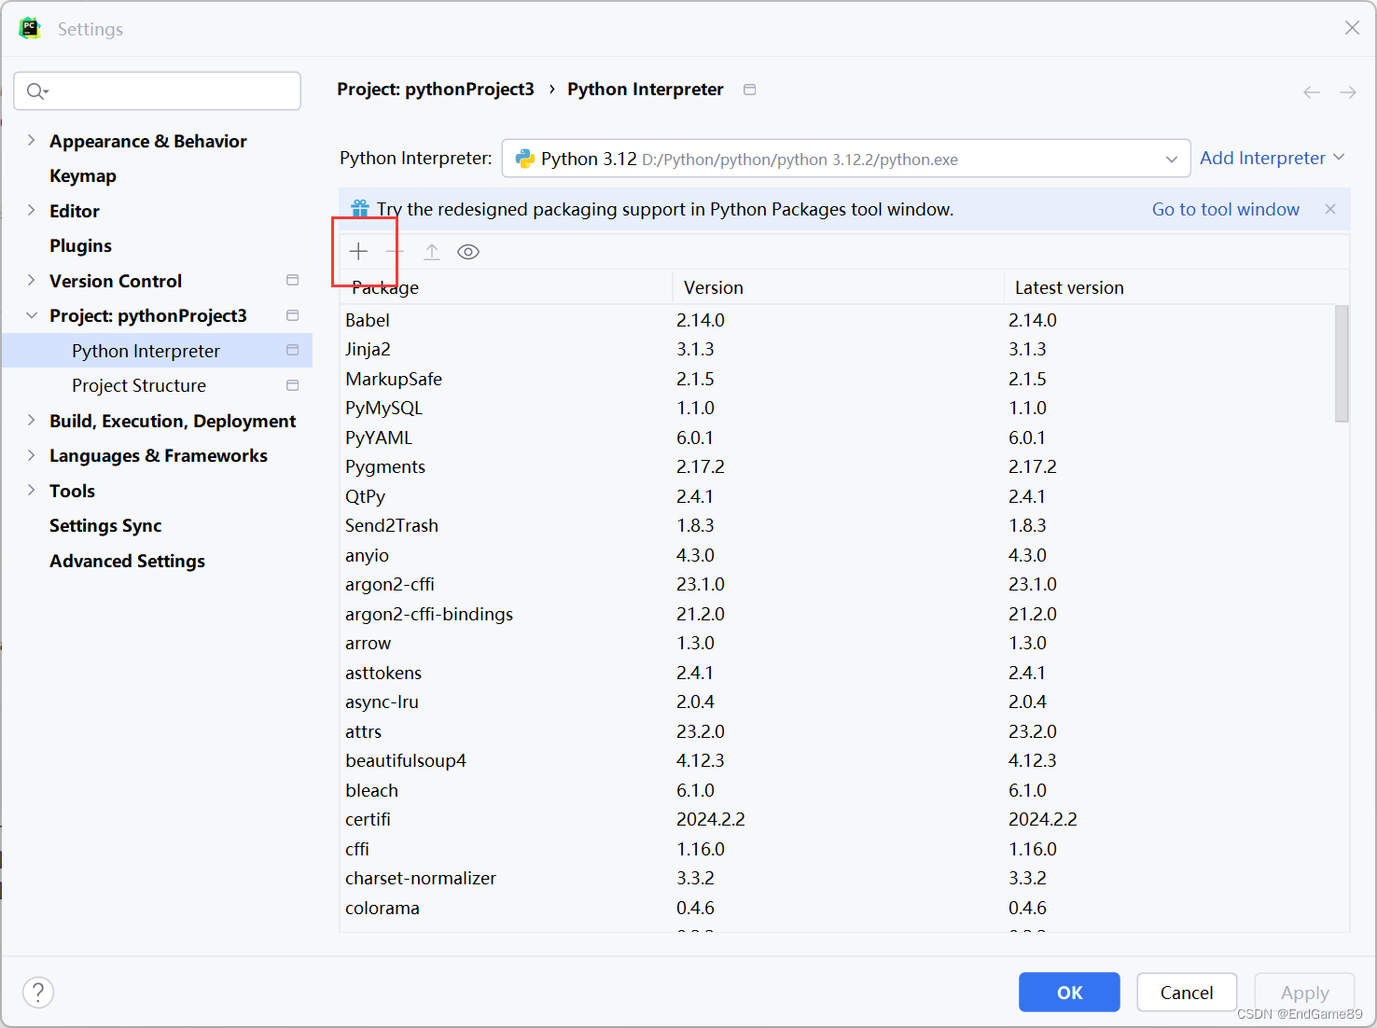This screenshot has height=1028, width=1377.
Task: Open the Add Interpreter dropdown
Action: pyautogui.click(x=1273, y=158)
